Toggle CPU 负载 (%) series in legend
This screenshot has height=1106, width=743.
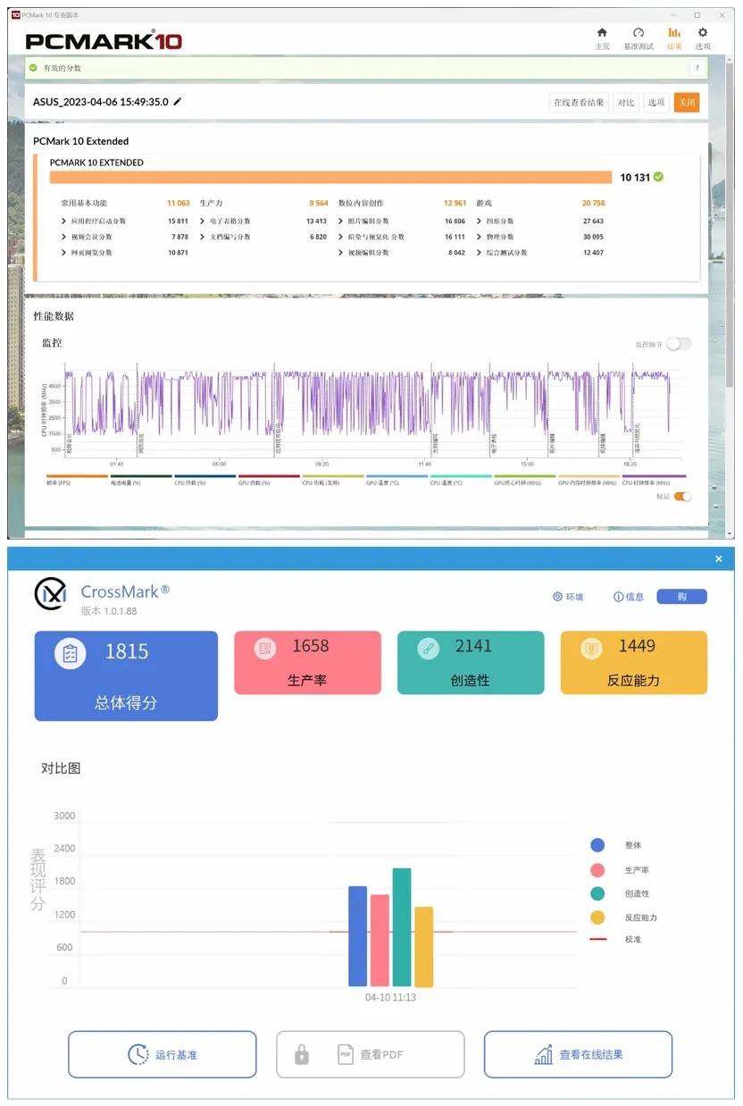pyautogui.click(x=204, y=480)
